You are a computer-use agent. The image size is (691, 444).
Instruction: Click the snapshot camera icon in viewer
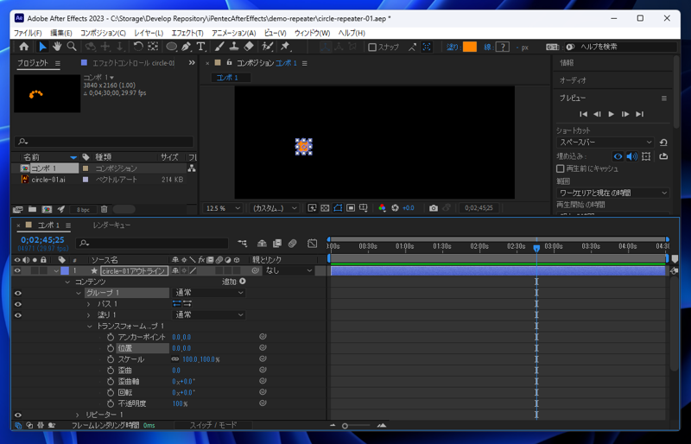[x=434, y=208]
